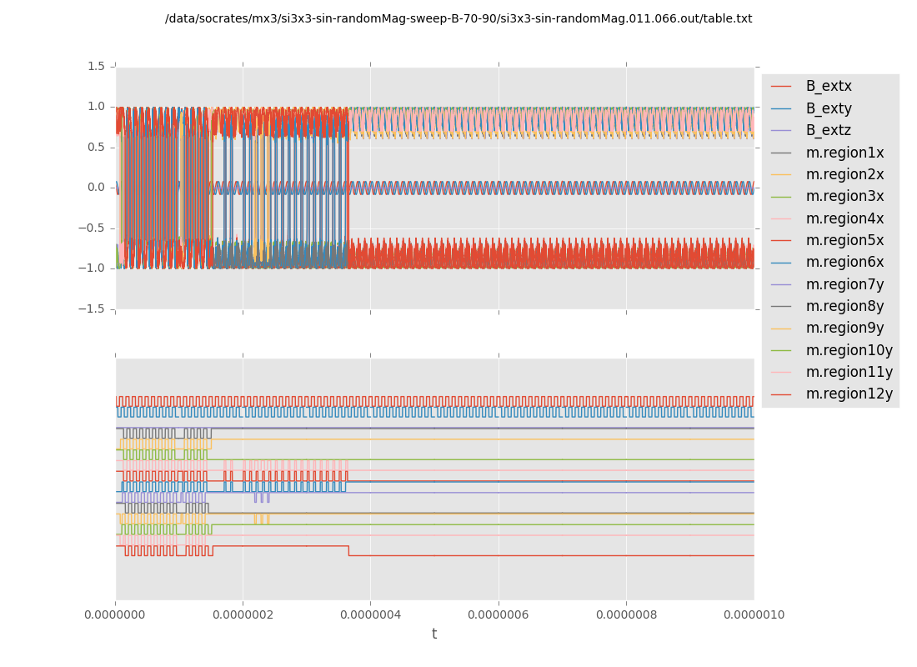This screenshot has width=917, height=667.
Task: Click the m.region7y legend entry
Action: tap(844, 284)
